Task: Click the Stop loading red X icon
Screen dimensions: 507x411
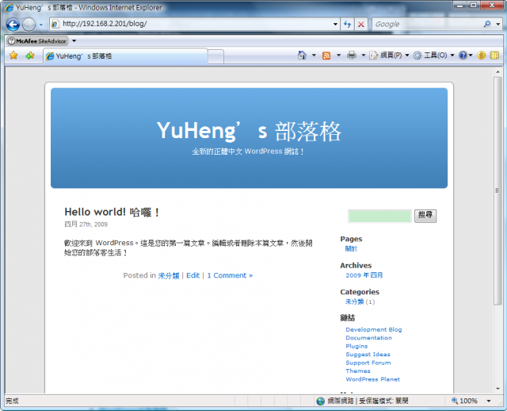Action: (361, 24)
